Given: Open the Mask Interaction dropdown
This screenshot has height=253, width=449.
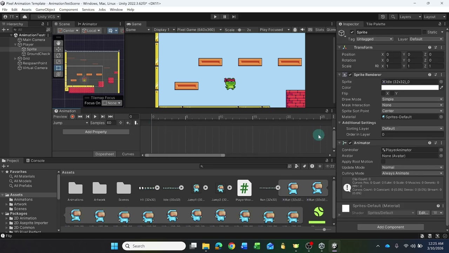Looking at the screenshot, I should pyautogui.click(x=412, y=105).
